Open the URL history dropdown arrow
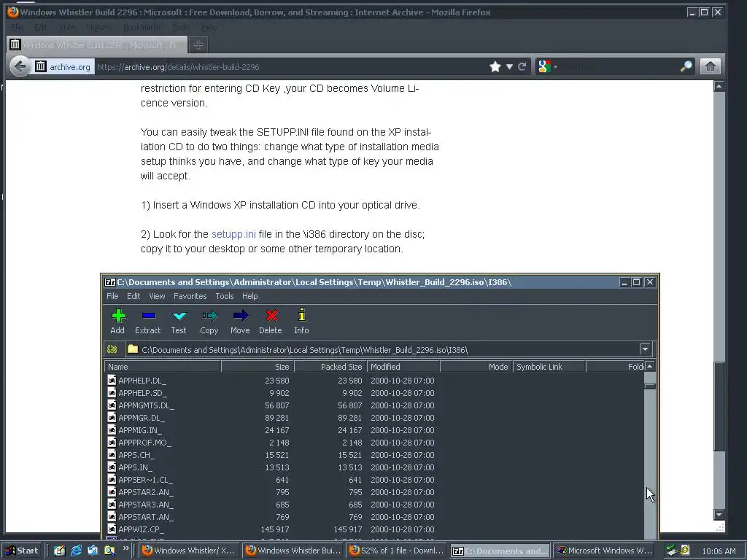This screenshot has height=560, width=747. pyautogui.click(x=509, y=66)
